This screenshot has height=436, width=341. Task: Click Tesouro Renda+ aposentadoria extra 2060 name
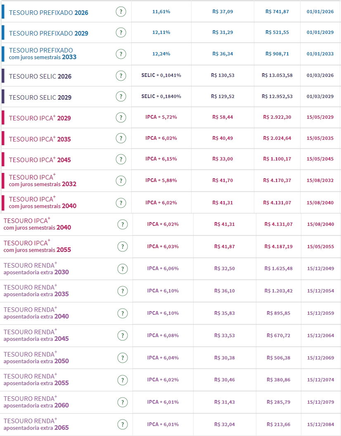(36, 402)
